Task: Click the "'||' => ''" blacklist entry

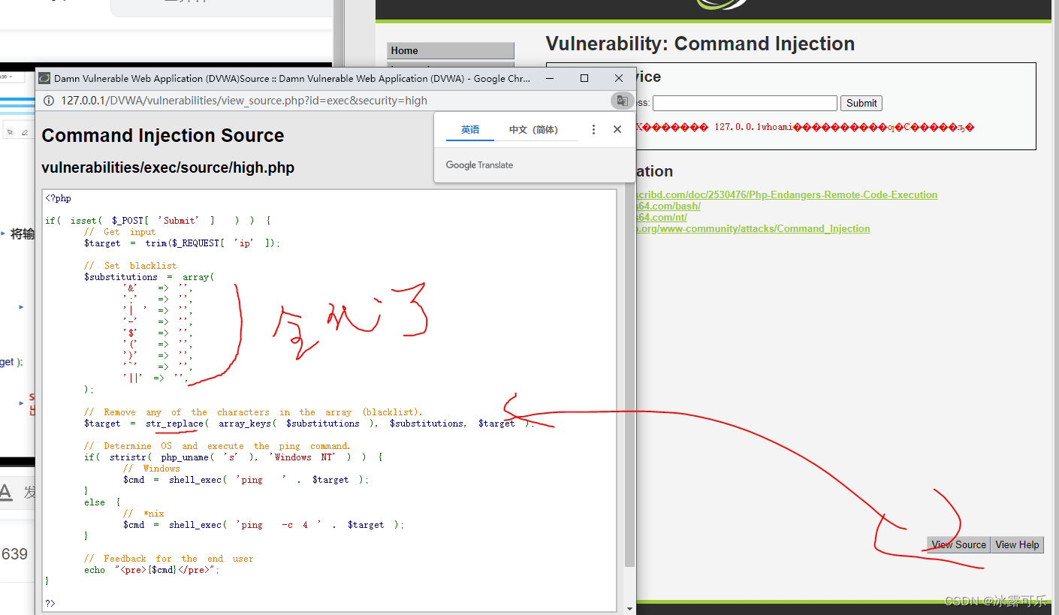Action: click(155, 378)
